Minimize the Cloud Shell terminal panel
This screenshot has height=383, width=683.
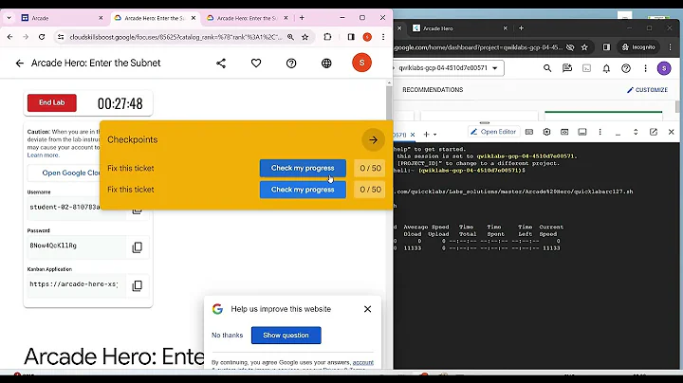point(618,133)
